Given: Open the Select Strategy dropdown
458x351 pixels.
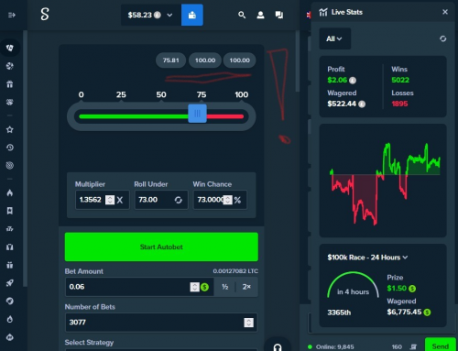Looking at the screenshot, I should pyautogui.click(x=161, y=350).
